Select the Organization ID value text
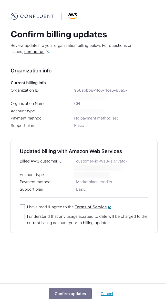 (x=100, y=90)
